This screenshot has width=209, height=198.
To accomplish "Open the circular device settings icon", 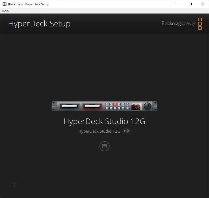I will click(x=104, y=146).
